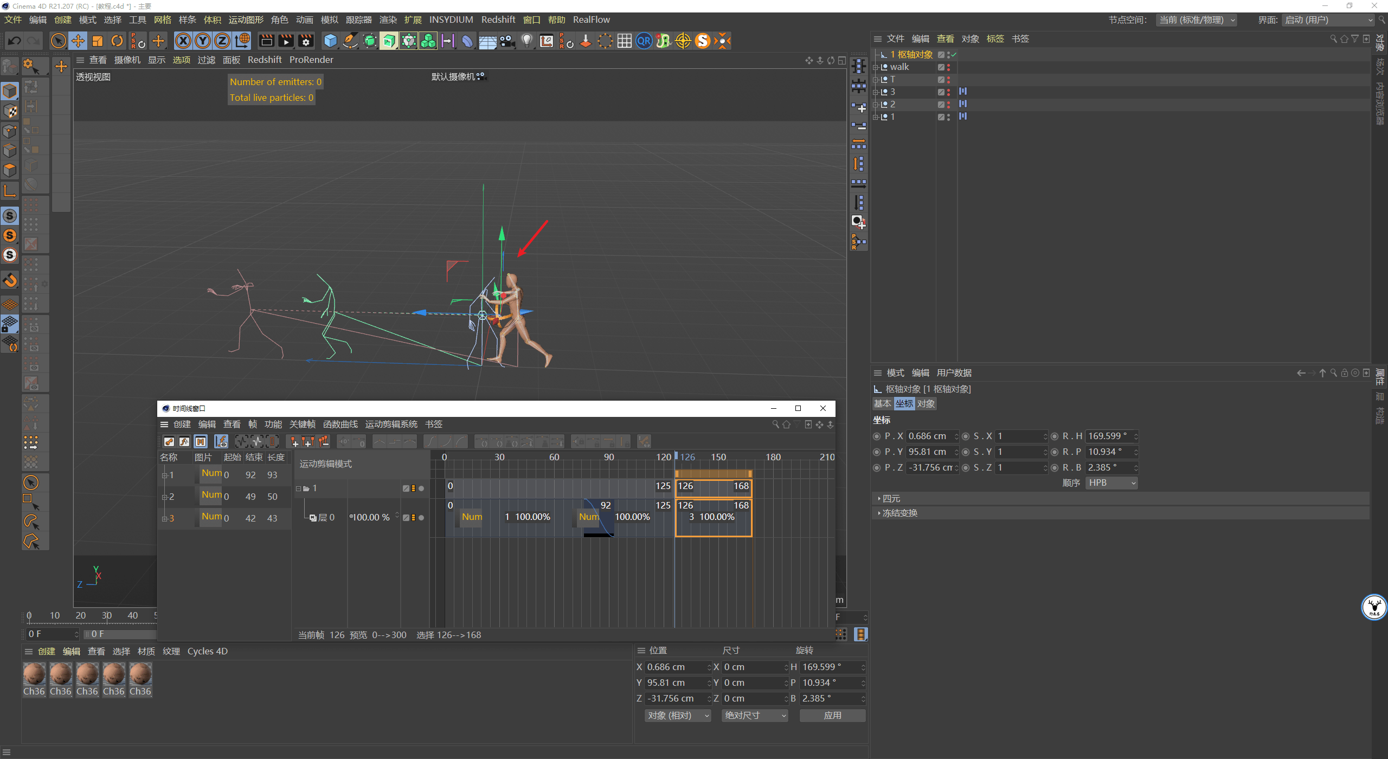Click the 应用 button
The image size is (1388, 759).
tap(832, 715)
